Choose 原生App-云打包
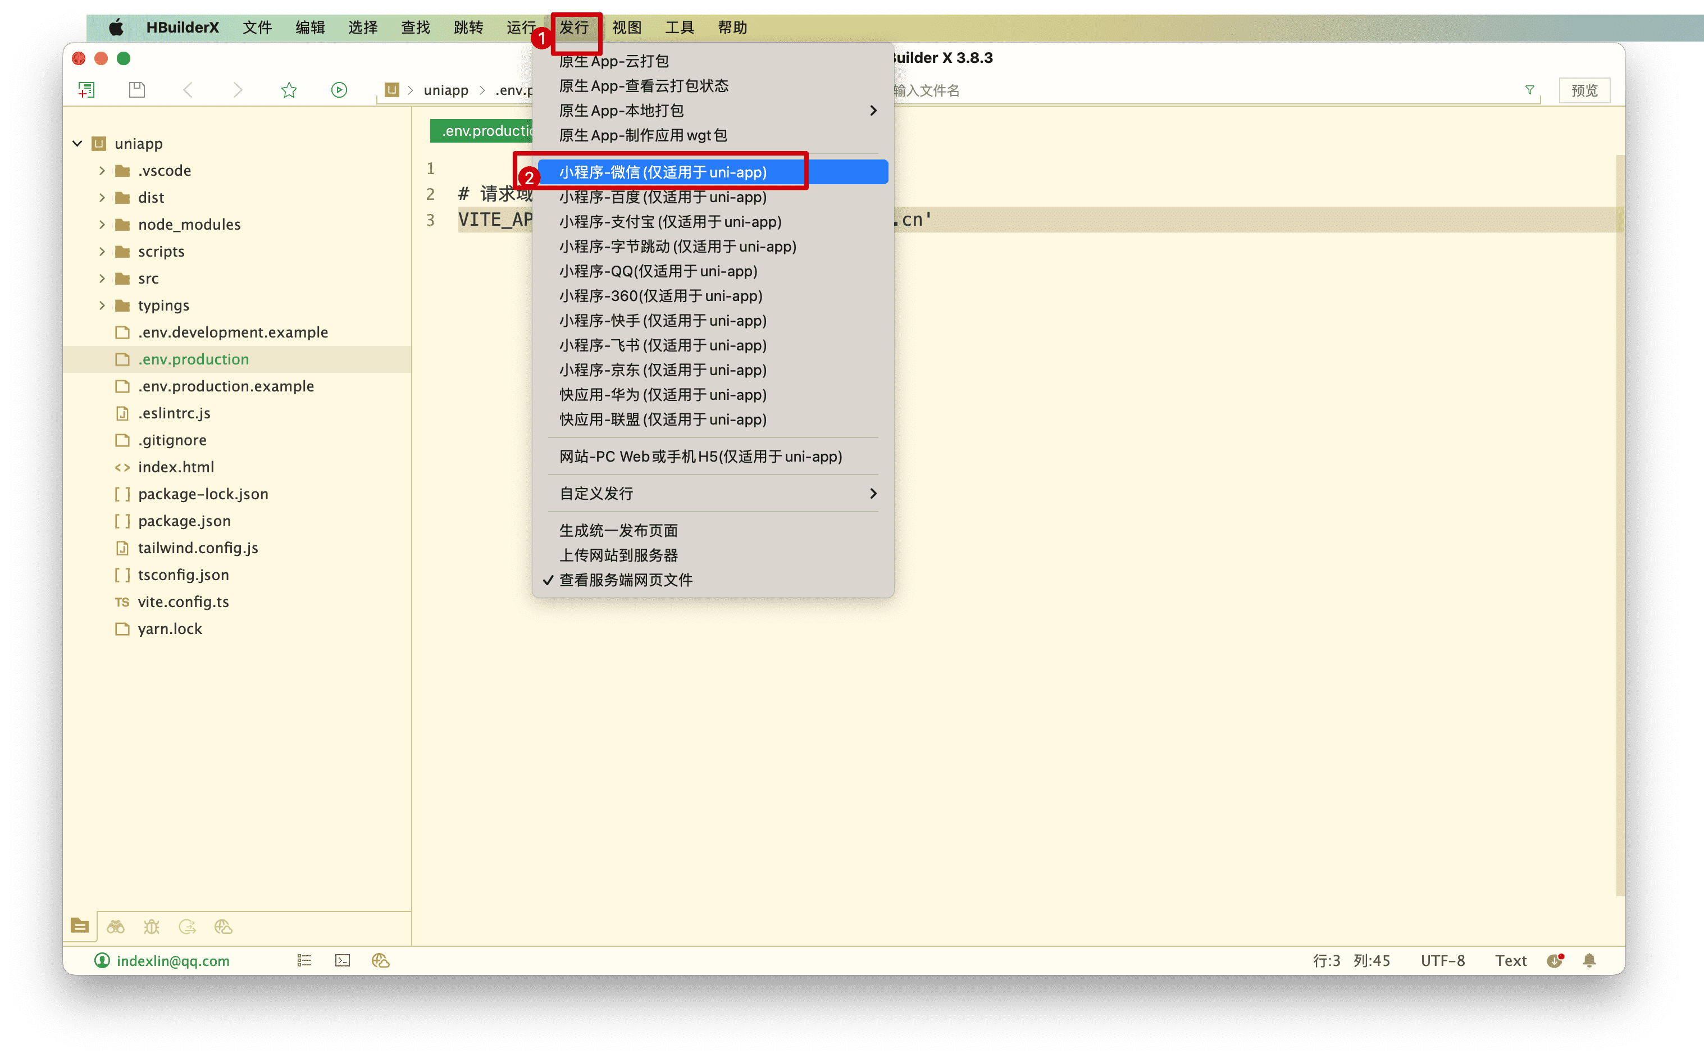1704x1058 pixels. 712,62
